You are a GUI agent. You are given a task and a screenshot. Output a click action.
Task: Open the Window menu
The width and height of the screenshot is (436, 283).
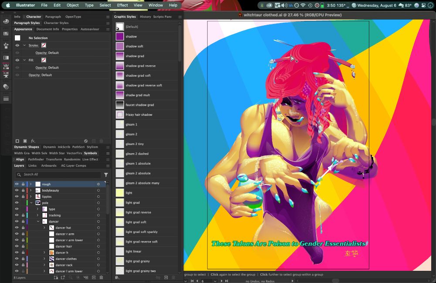[x=156, y=5]
